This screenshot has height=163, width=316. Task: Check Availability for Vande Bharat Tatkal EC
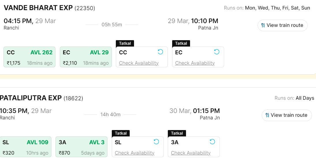coord(195,63)
